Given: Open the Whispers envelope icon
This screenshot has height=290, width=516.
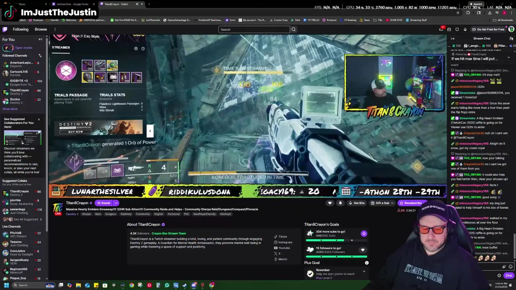Looking at the screenshot, I should 449,29.
